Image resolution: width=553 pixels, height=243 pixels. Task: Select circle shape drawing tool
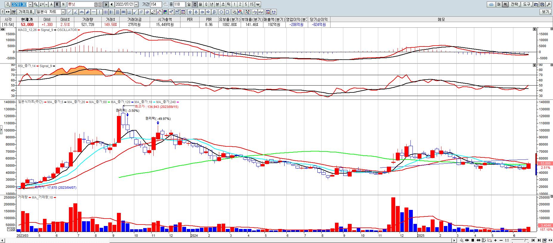pyautogui.click(x=221, y=12)
